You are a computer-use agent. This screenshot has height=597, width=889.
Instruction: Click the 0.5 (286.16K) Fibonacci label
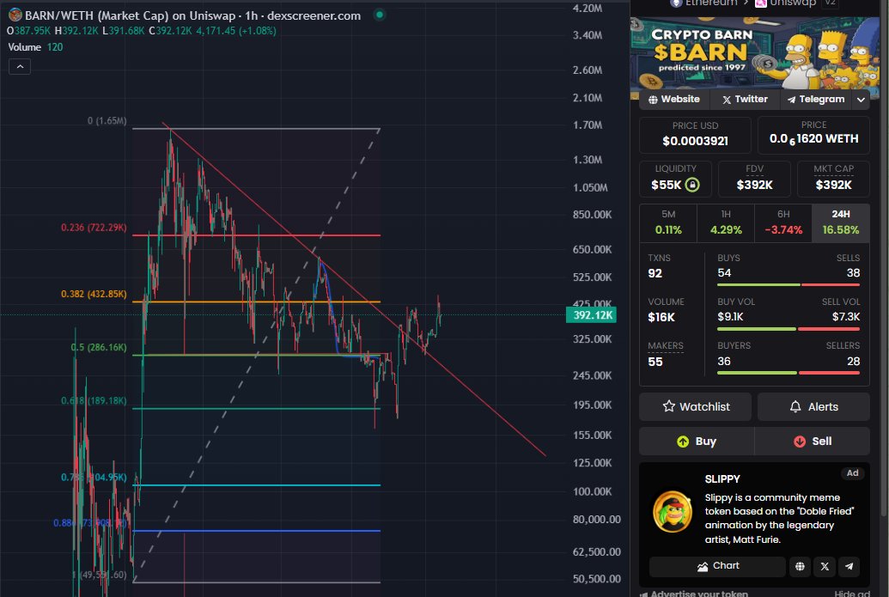[99, 347]
